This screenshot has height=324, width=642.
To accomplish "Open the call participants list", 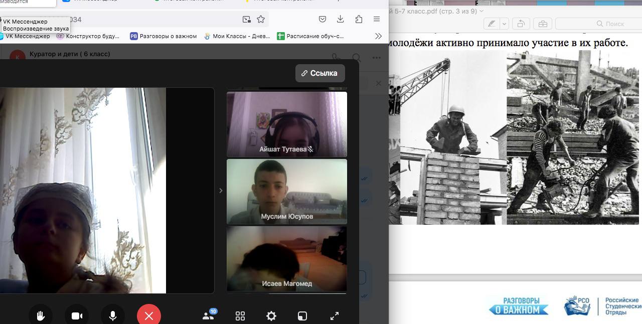I will coord(208,315).
